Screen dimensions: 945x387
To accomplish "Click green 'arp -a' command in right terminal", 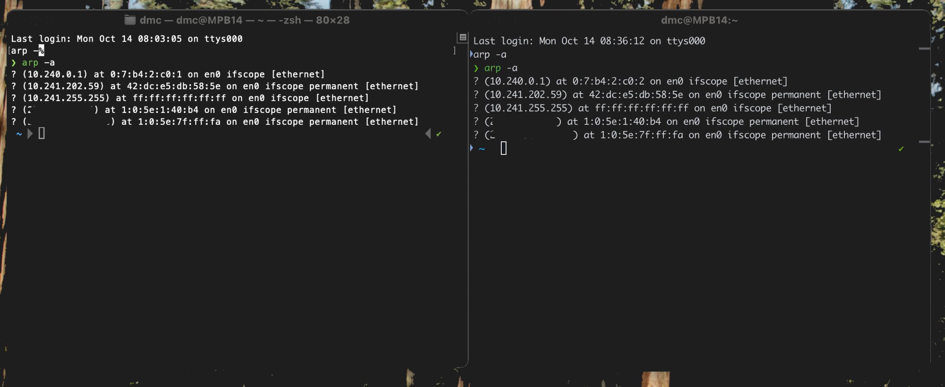I will (x=501, y=68).
